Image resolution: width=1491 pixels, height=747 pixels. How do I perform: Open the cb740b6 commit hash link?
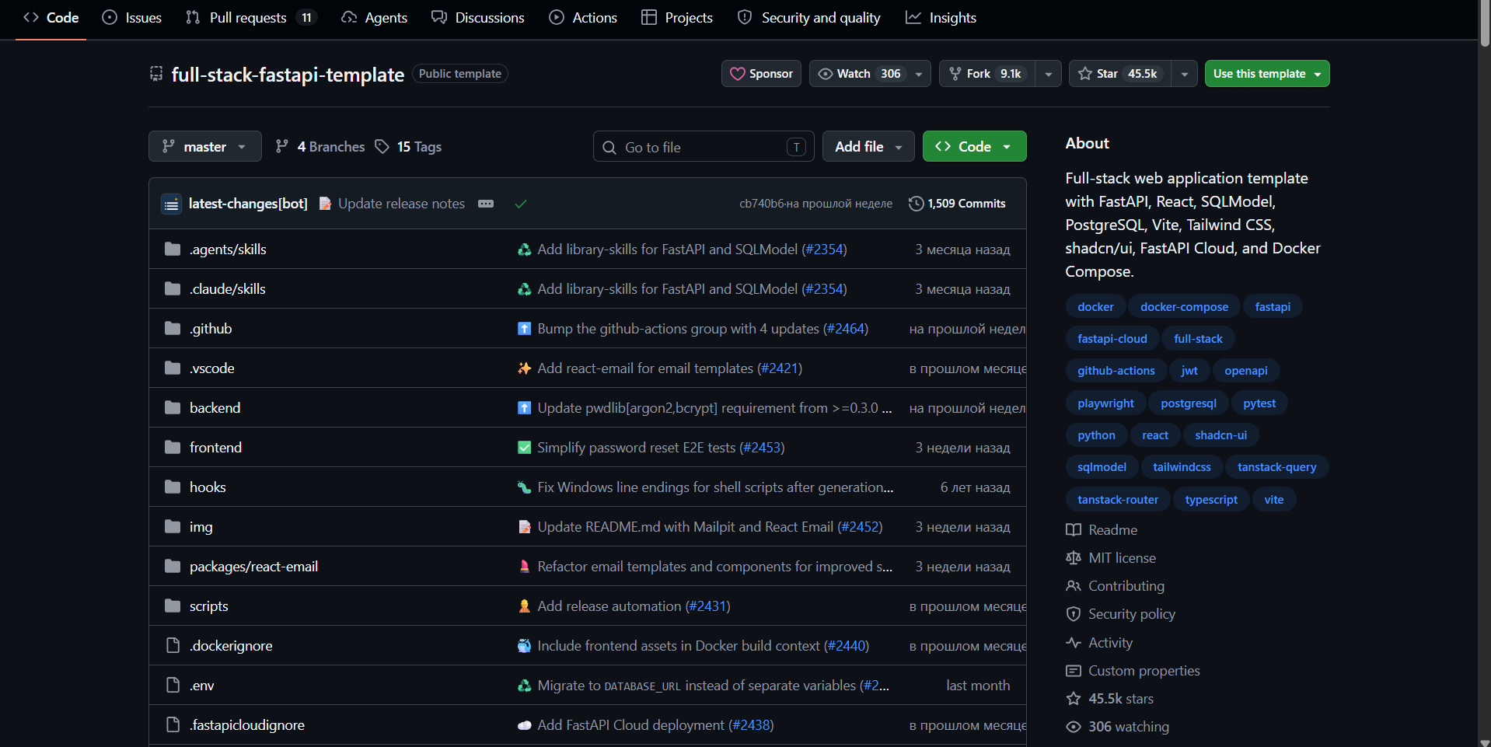pos(762,204)
